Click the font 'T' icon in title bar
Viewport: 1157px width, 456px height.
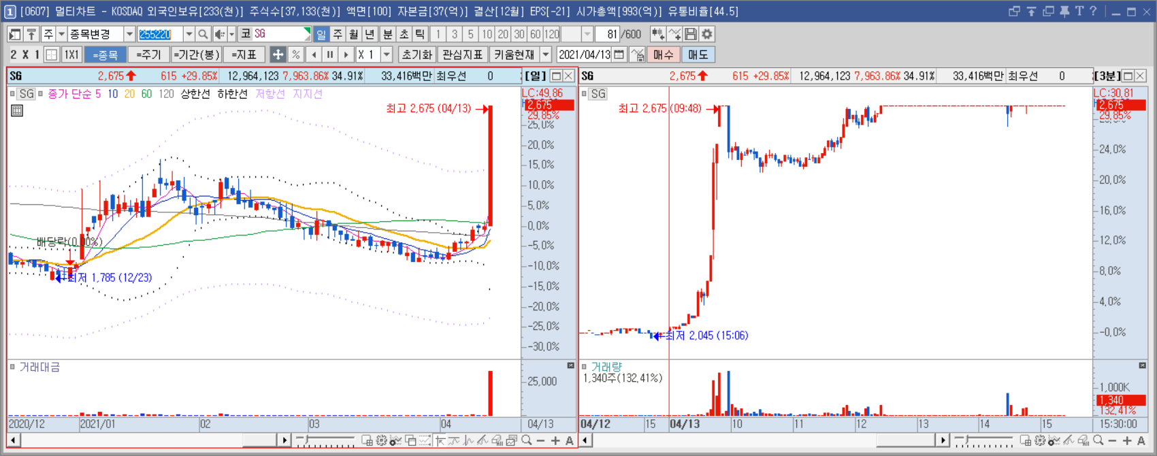[x=1079, y=11]
